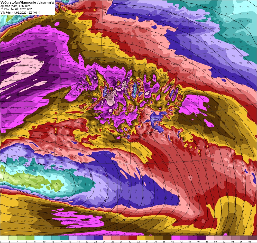Click the teal 12–14 m/s legend swatch
This screenshot has width=257, height=243.
pos(56,238)
